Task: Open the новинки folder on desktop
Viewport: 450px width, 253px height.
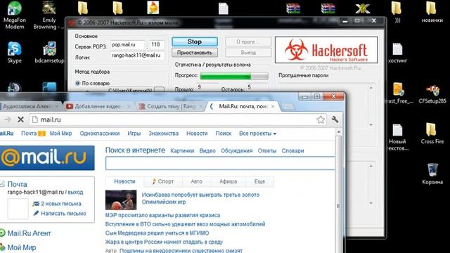Action: pyautogui.click(x=432, y=12)
